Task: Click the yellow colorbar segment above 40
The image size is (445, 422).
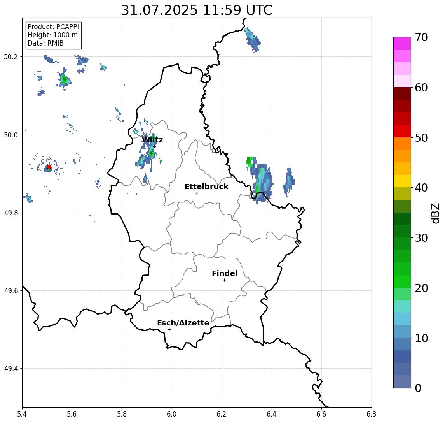Action: (x=402, y=181)
